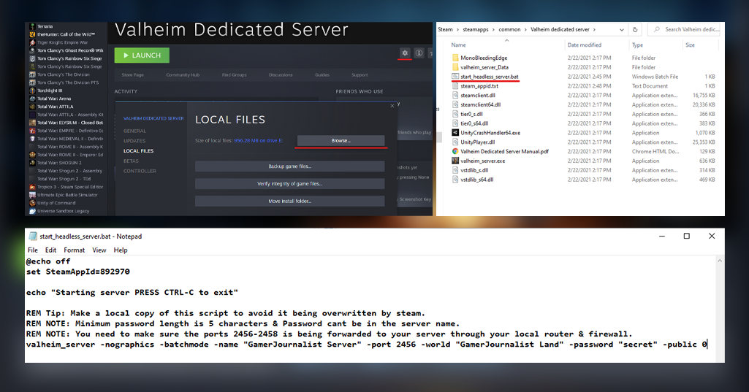Select Valheim Dedicated Server Manual.pdf
This screenshot has width=749, height=392.
(x=504, y=151)
